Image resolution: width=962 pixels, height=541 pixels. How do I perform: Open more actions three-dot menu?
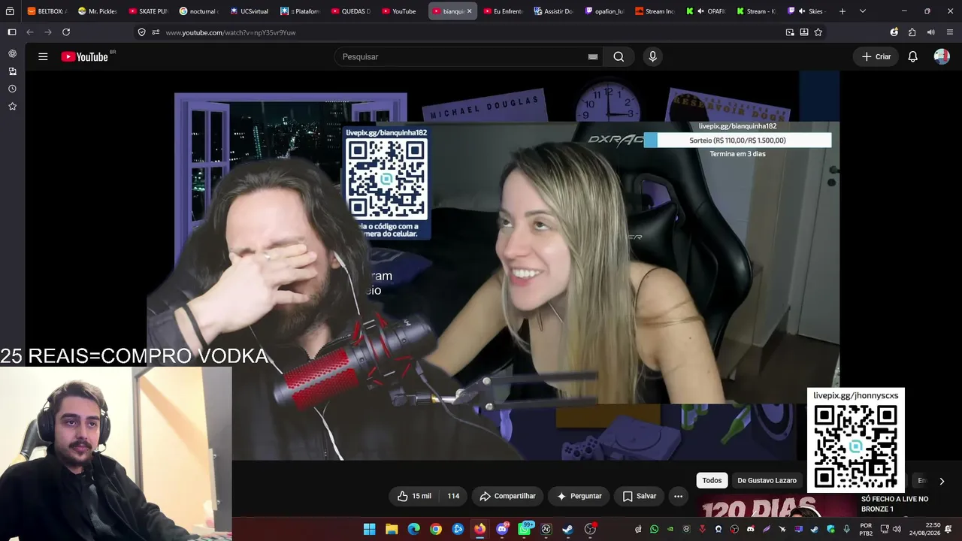[x=678, y=496]
